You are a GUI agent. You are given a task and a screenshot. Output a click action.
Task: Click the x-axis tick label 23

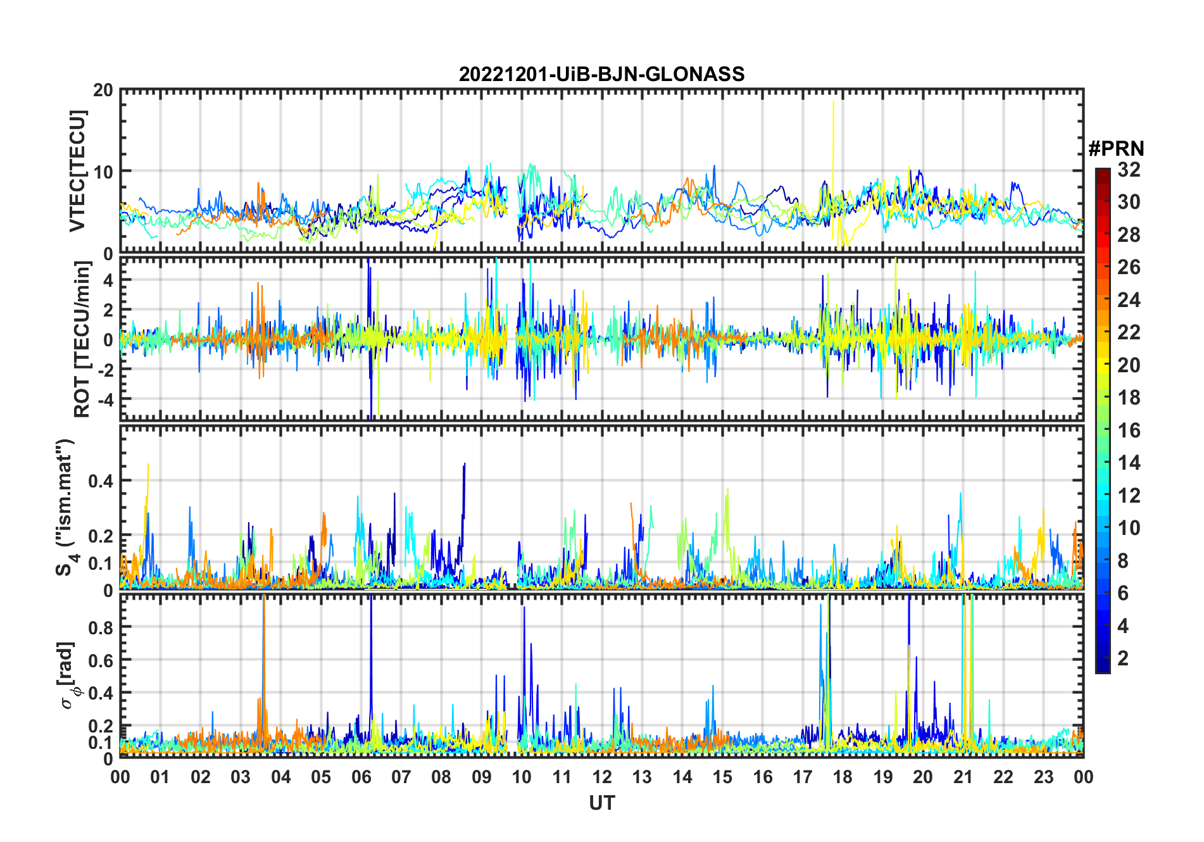coord(1043,777)
